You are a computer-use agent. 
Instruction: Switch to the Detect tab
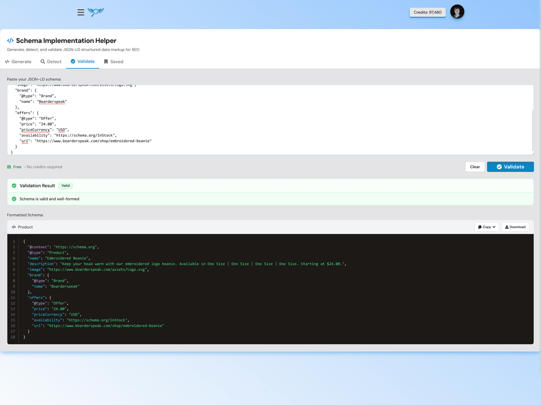51,61
